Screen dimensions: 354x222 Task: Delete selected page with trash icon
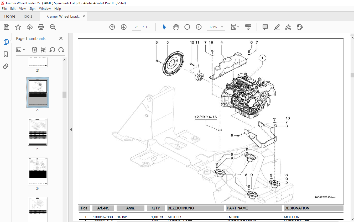point(34,50)
